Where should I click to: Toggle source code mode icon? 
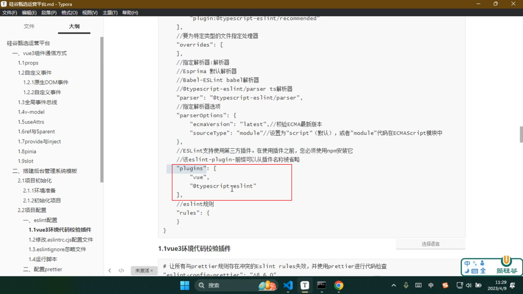(121, 270)
